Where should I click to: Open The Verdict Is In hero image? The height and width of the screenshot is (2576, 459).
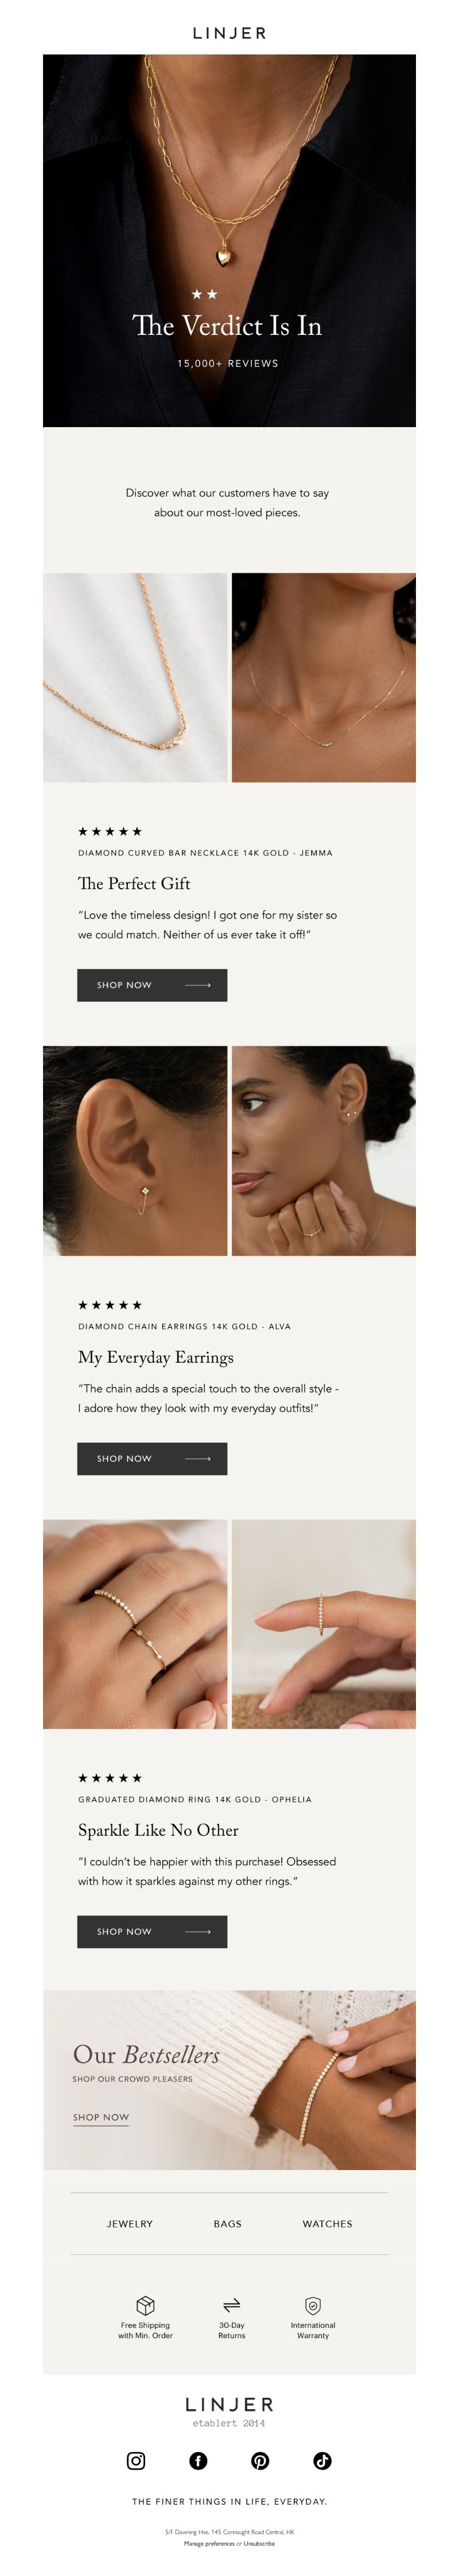229,241
